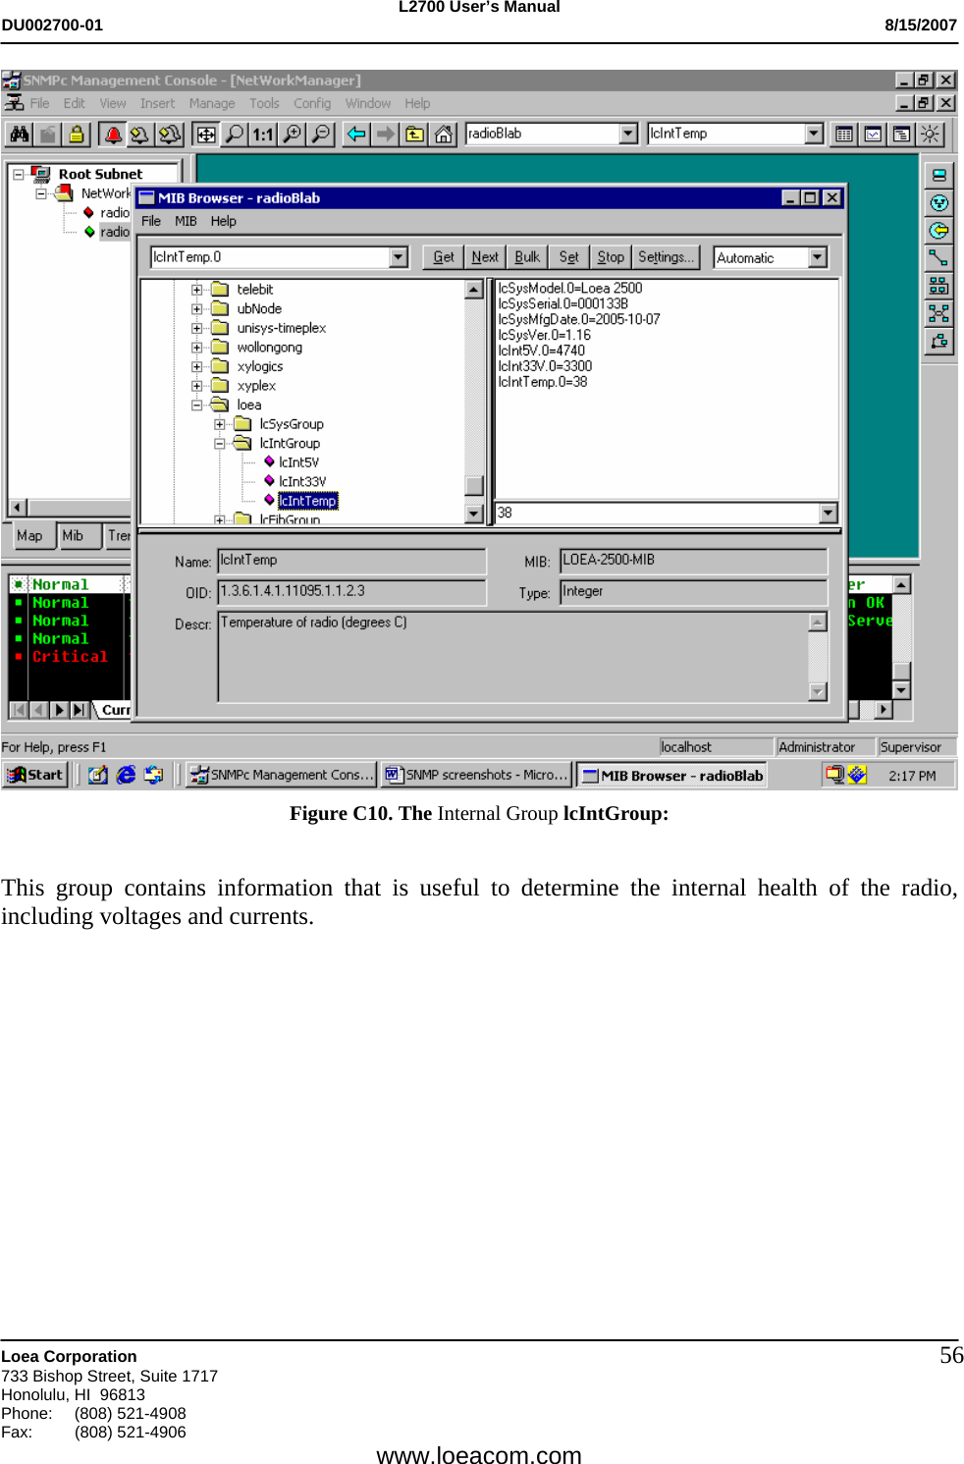Screen dimensions: 964x1464
Task: Click the Get button in MIB Browser
Action: [x=443, y=256]
